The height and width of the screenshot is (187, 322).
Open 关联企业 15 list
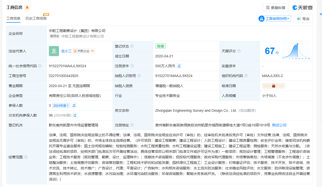point(83,51)
